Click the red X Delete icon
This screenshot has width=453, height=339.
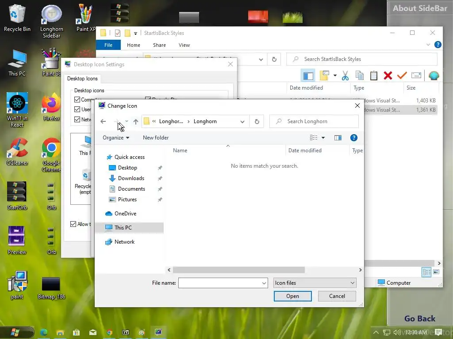[x=388, y=75]
